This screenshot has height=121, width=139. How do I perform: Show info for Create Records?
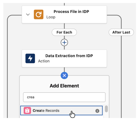point(97,111)
